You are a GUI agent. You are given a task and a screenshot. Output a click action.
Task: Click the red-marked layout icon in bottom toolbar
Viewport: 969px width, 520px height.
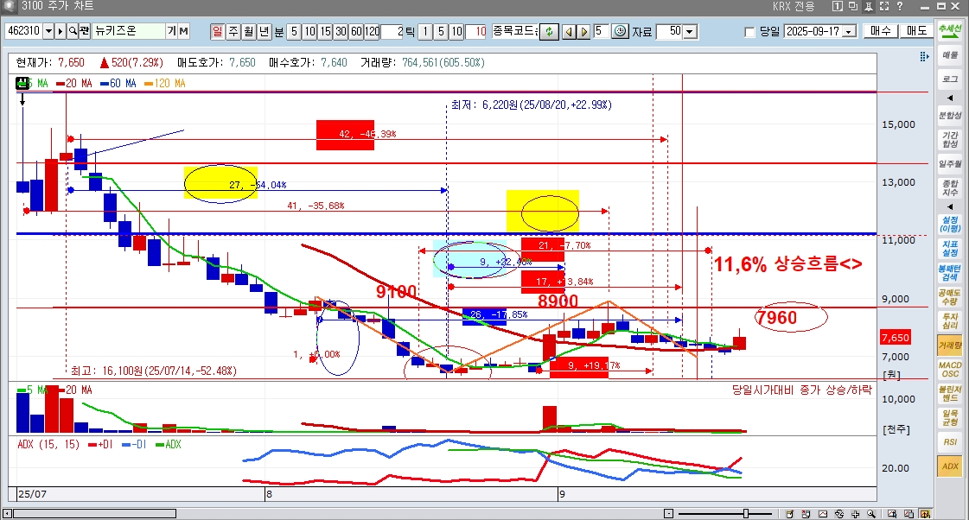(806, 514)
